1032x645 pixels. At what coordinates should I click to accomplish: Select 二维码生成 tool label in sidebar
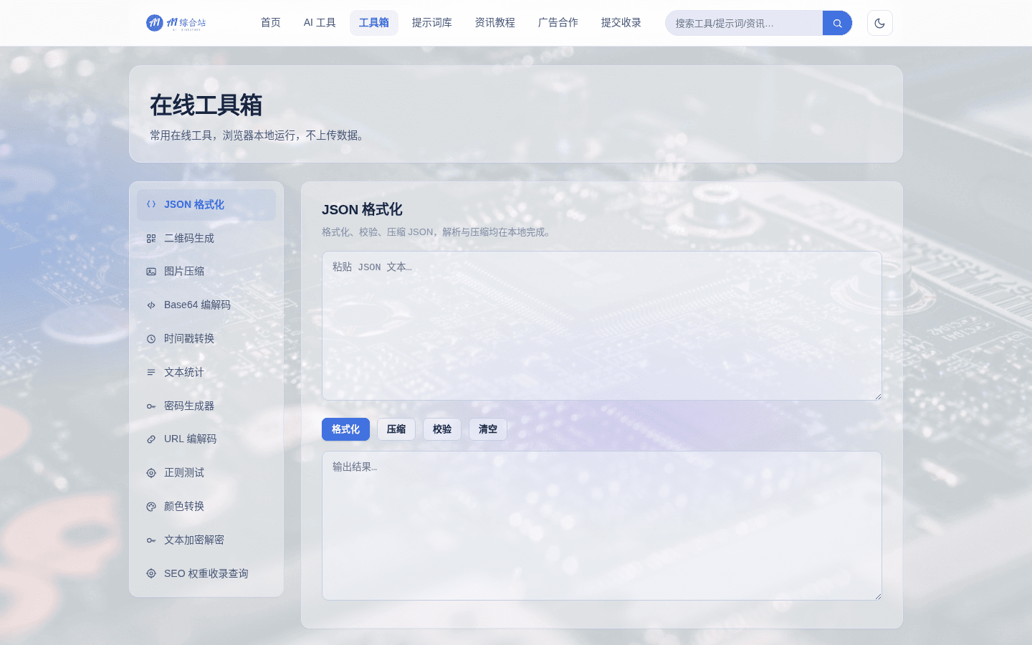coord(189,238)
